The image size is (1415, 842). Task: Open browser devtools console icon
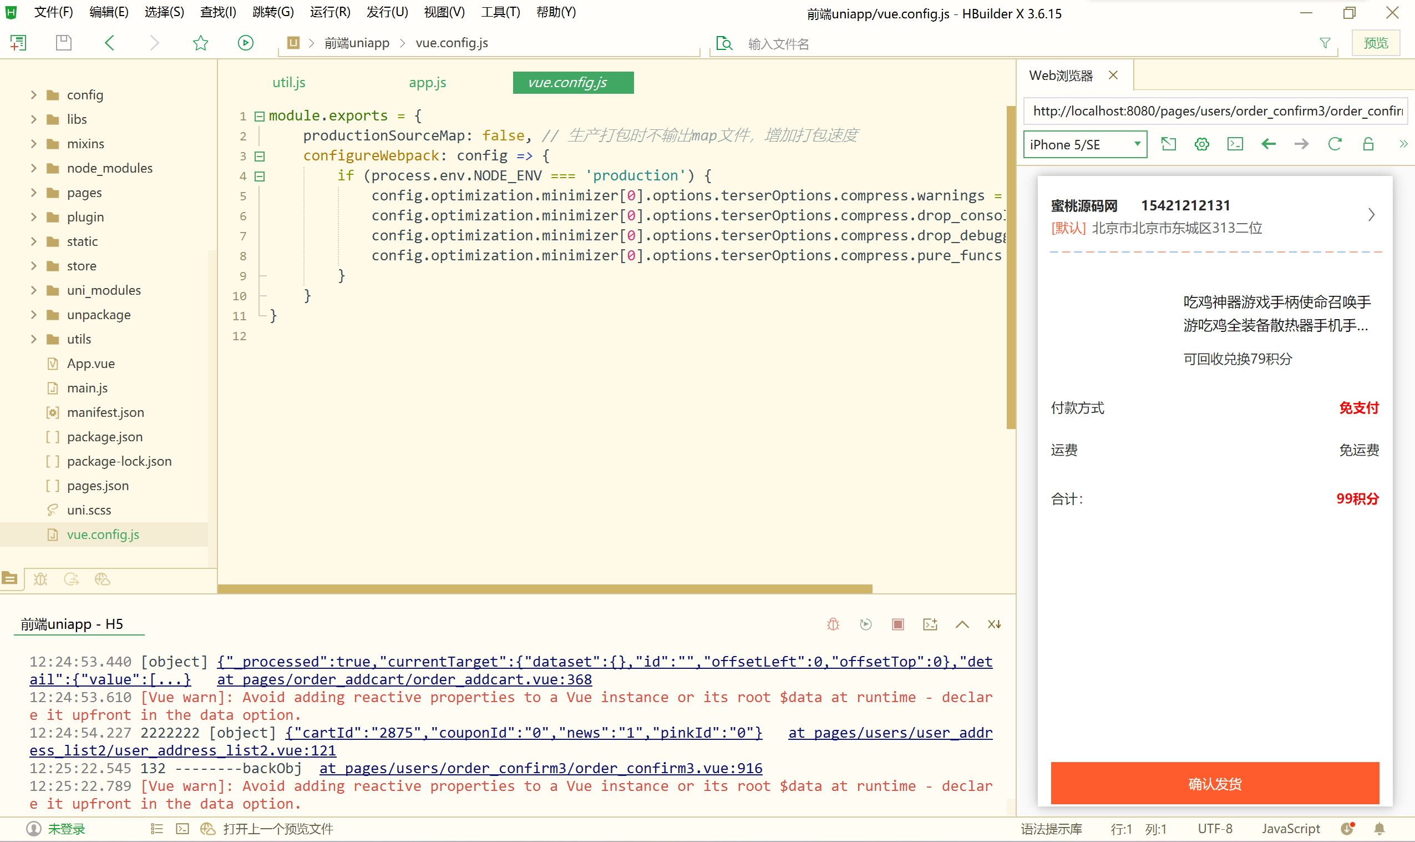pyautogui.click(x=1235, y=144)
